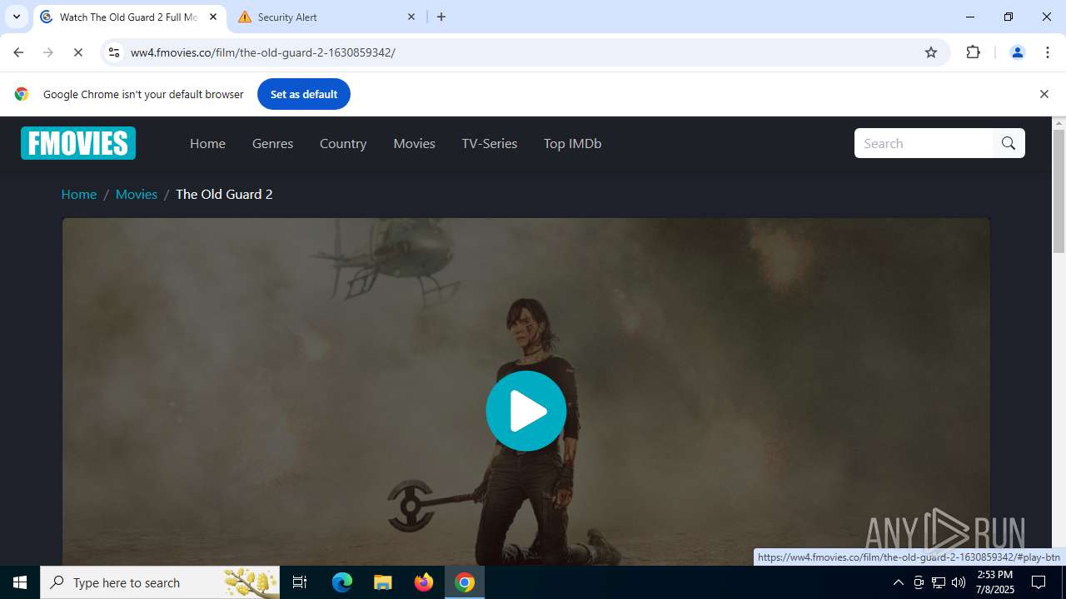Click the tray security icon
This screenshot has width=1066, height=599.
click(919, 582)
